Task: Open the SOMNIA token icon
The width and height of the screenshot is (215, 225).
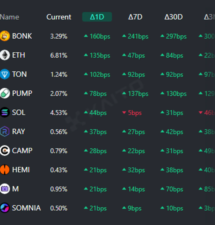Action: tap(5, 208)
